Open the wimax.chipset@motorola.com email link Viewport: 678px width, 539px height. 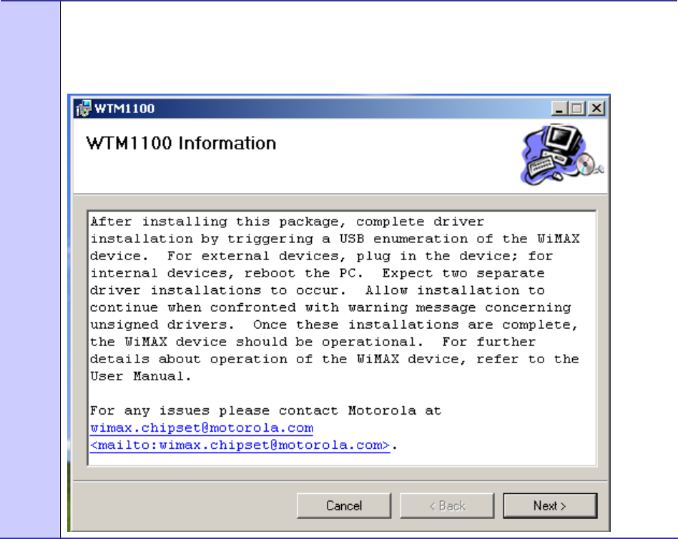202,428
